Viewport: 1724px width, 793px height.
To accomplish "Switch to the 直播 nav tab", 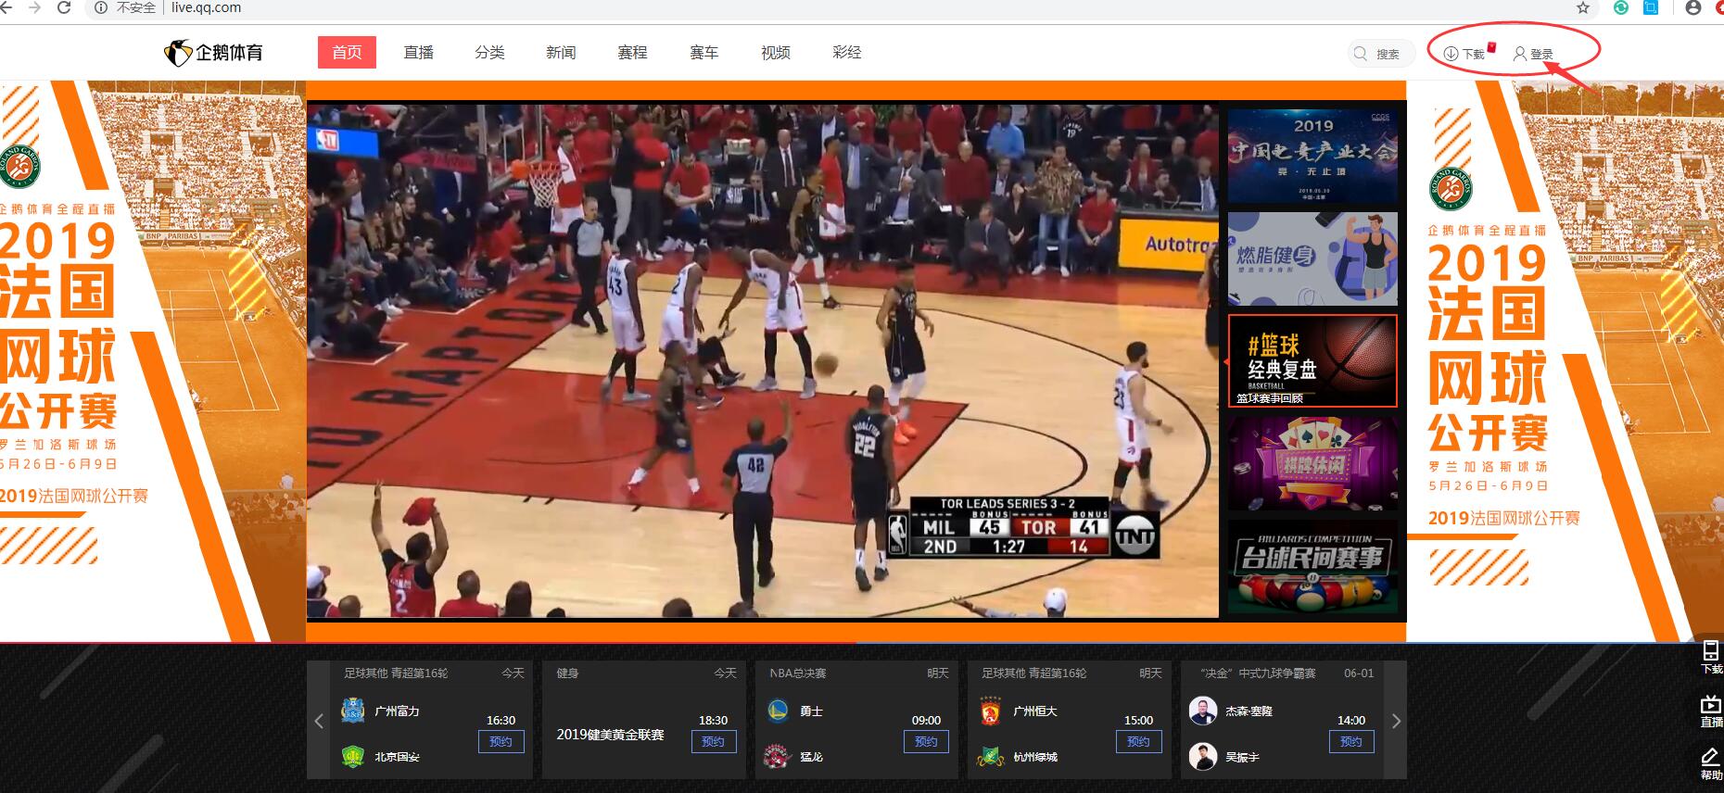I will tap(419, 53).
